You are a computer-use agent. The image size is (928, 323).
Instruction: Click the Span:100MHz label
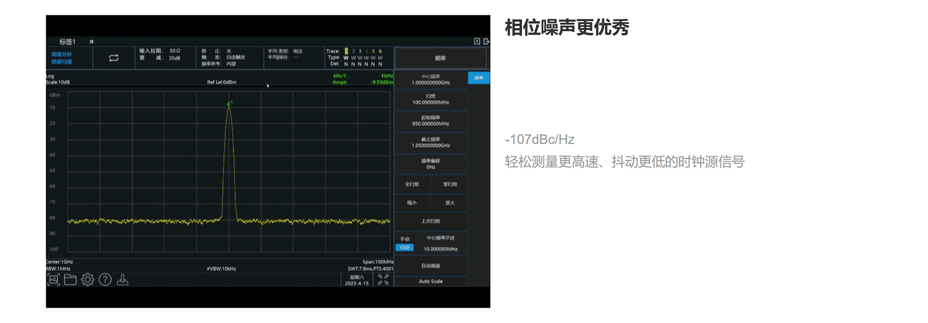378,262
